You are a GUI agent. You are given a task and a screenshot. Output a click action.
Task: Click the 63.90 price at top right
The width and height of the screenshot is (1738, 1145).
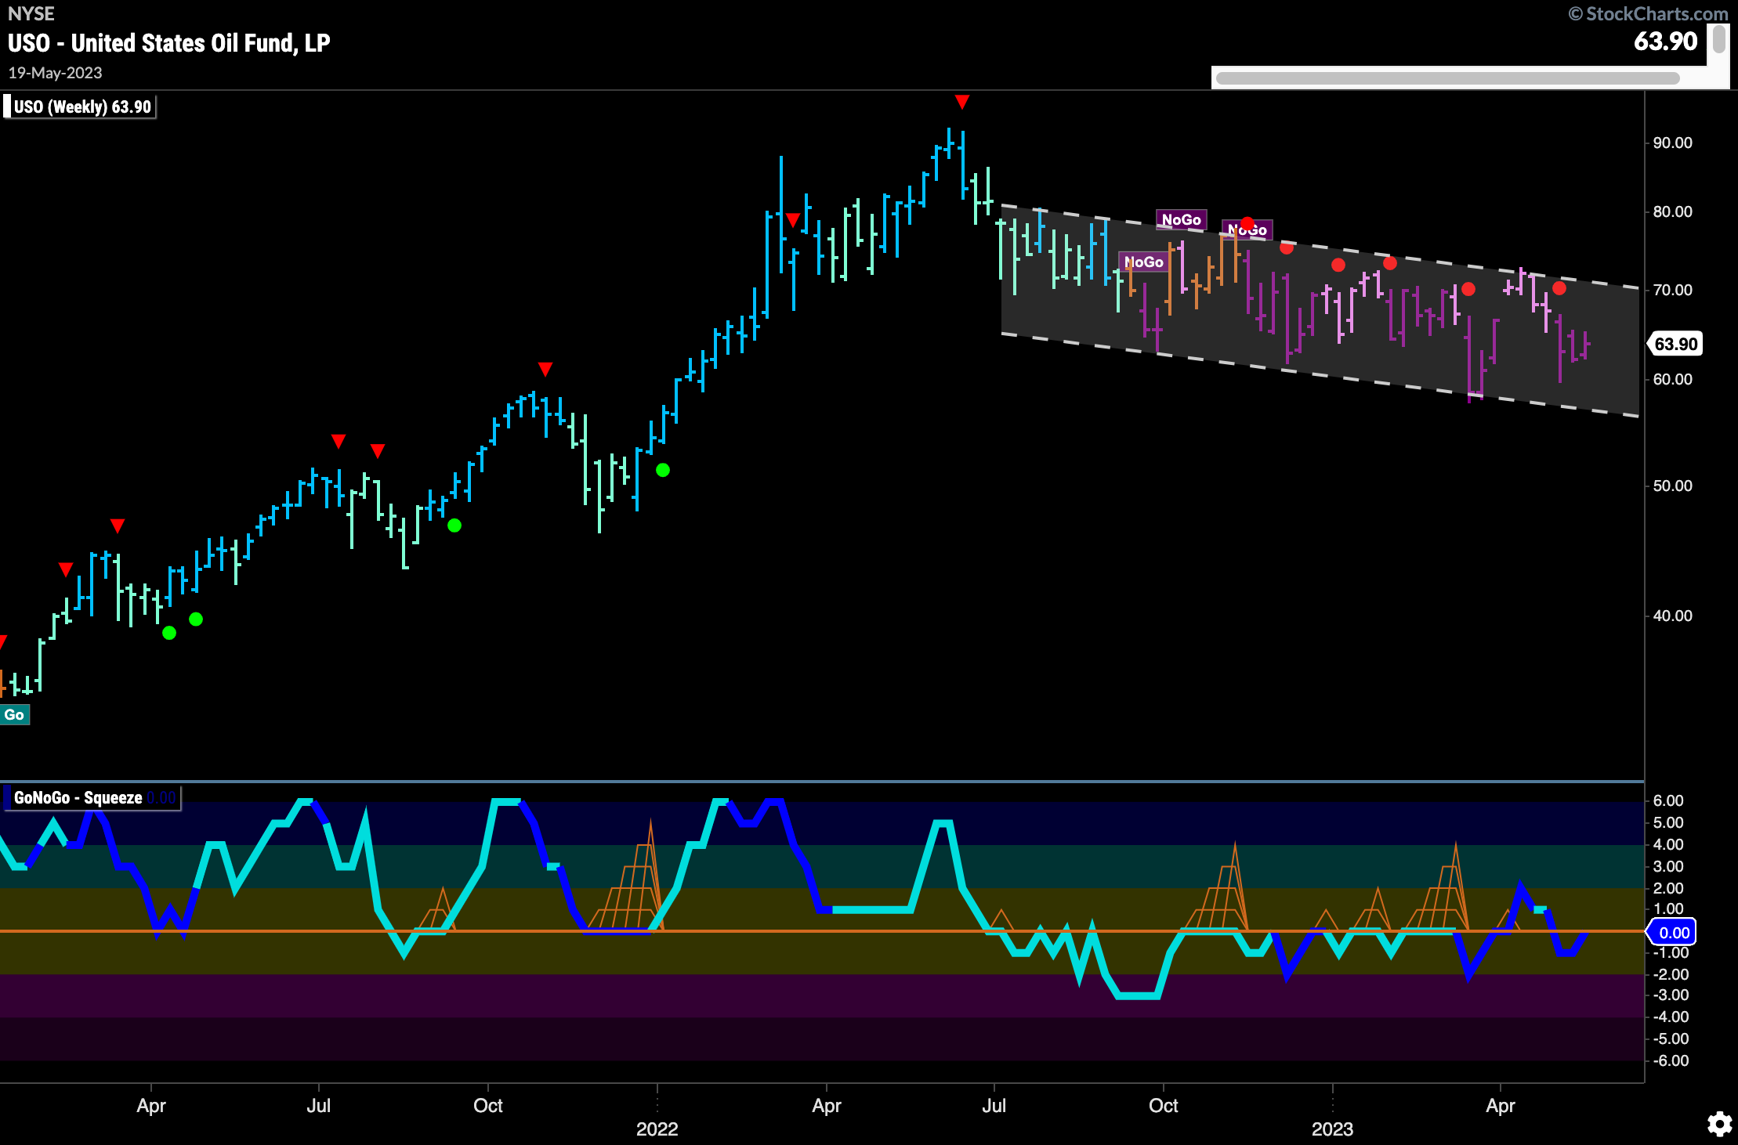(1665, 41)
